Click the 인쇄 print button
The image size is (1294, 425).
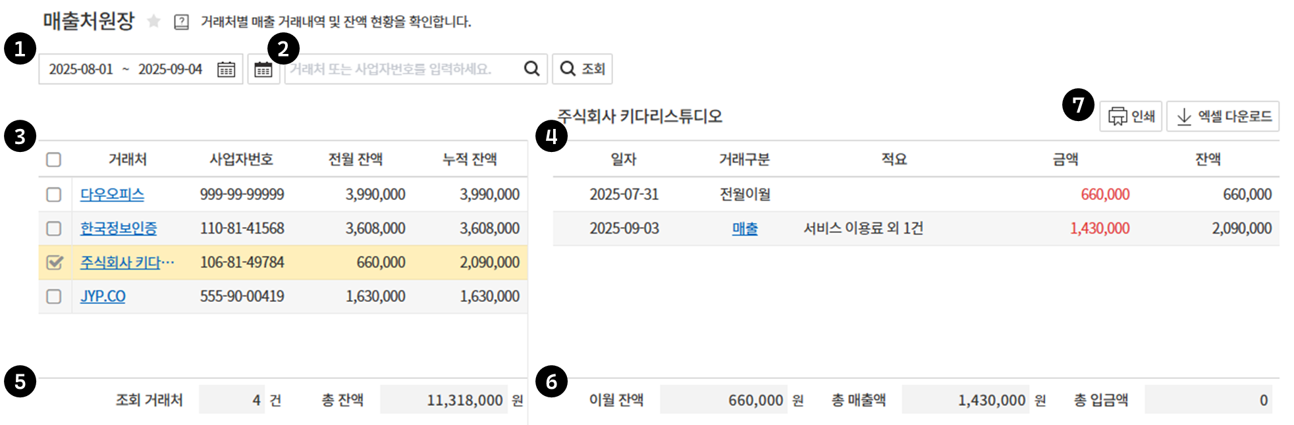pyautogui.click(x=1131, y=116)
